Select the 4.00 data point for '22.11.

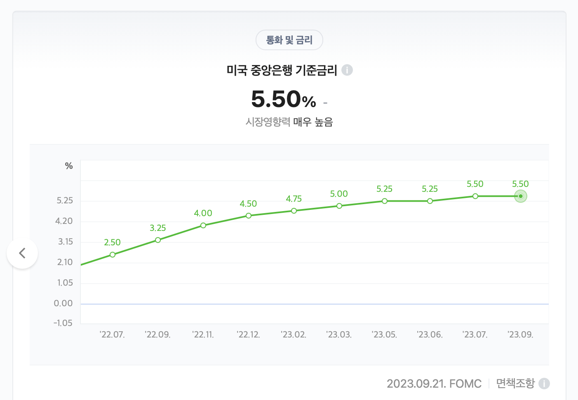coord(203,226)
